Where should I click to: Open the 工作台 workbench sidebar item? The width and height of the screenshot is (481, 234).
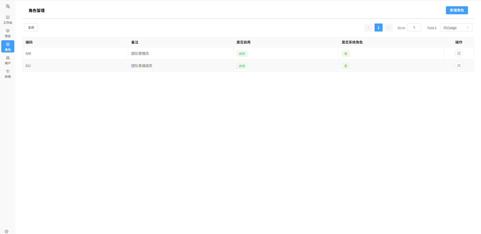pyautogui.click(x=8, y=20)
